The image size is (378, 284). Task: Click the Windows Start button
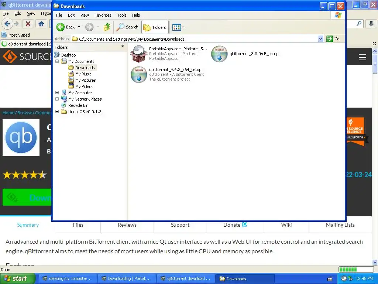coord(17,279)
